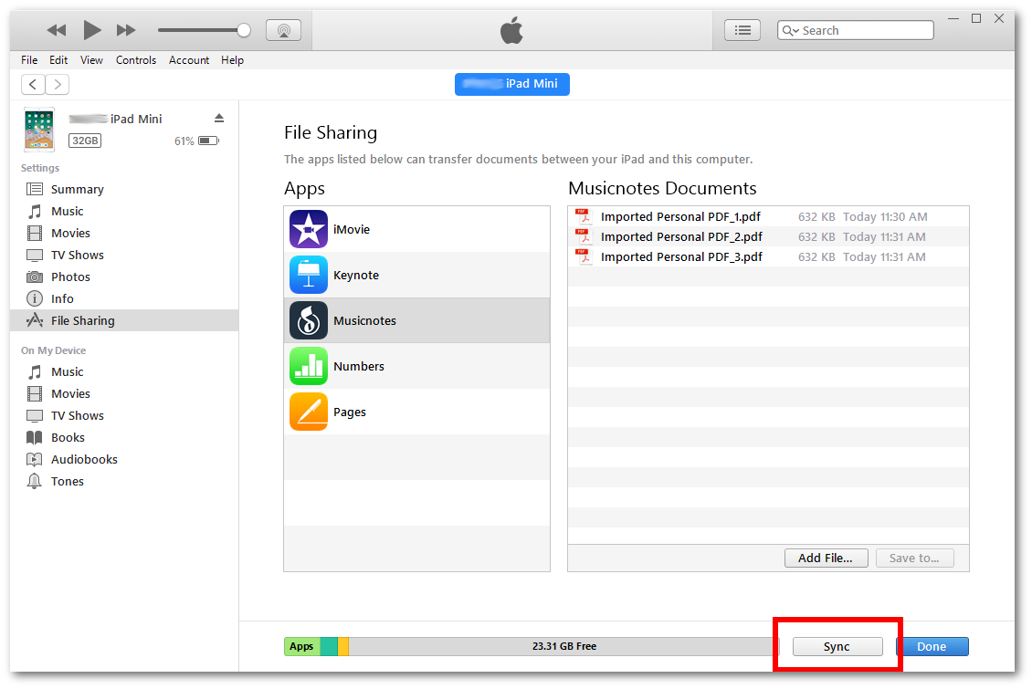Select File Sharing in sidebar
The height and width of the screenshot is (689, 1032).
[x=124, y=320]
